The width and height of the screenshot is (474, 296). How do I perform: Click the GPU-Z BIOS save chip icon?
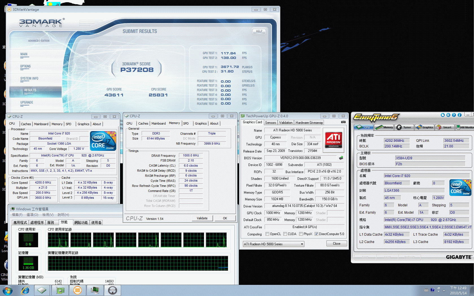(341, 158)
